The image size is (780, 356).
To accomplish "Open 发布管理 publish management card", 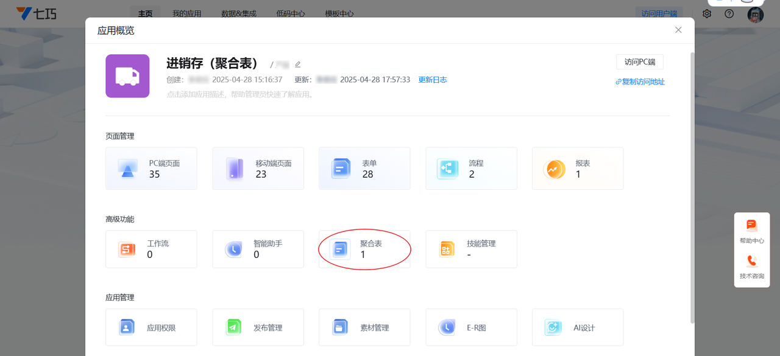I will point(258,327).
